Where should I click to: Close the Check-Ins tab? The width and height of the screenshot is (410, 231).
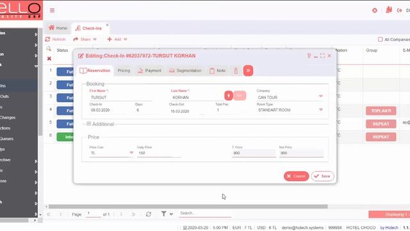coord(107,24)
